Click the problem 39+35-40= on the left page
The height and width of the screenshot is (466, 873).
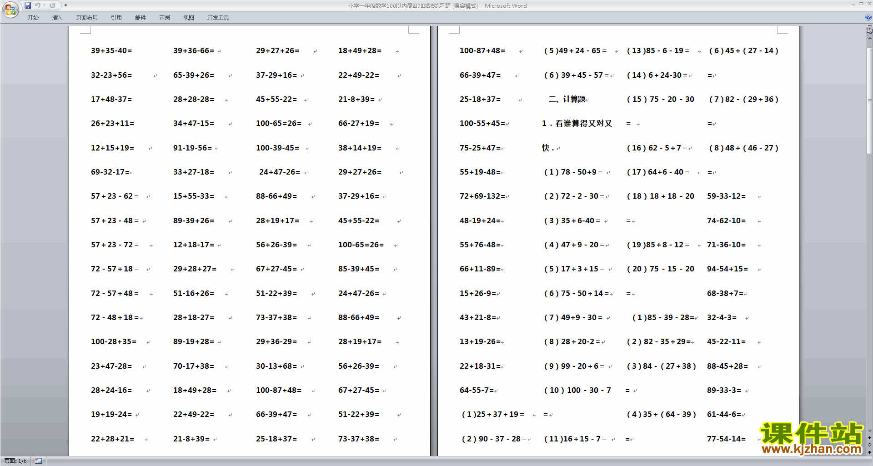tap(111, 50)
